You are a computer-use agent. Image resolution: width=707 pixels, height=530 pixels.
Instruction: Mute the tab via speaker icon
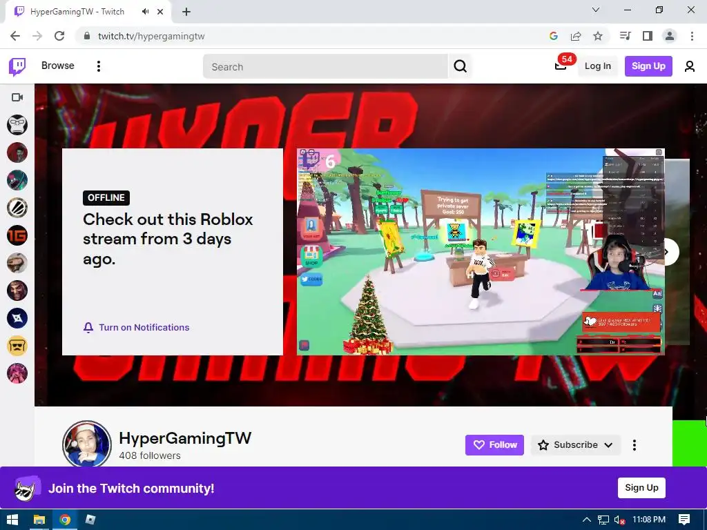point(145,12)
